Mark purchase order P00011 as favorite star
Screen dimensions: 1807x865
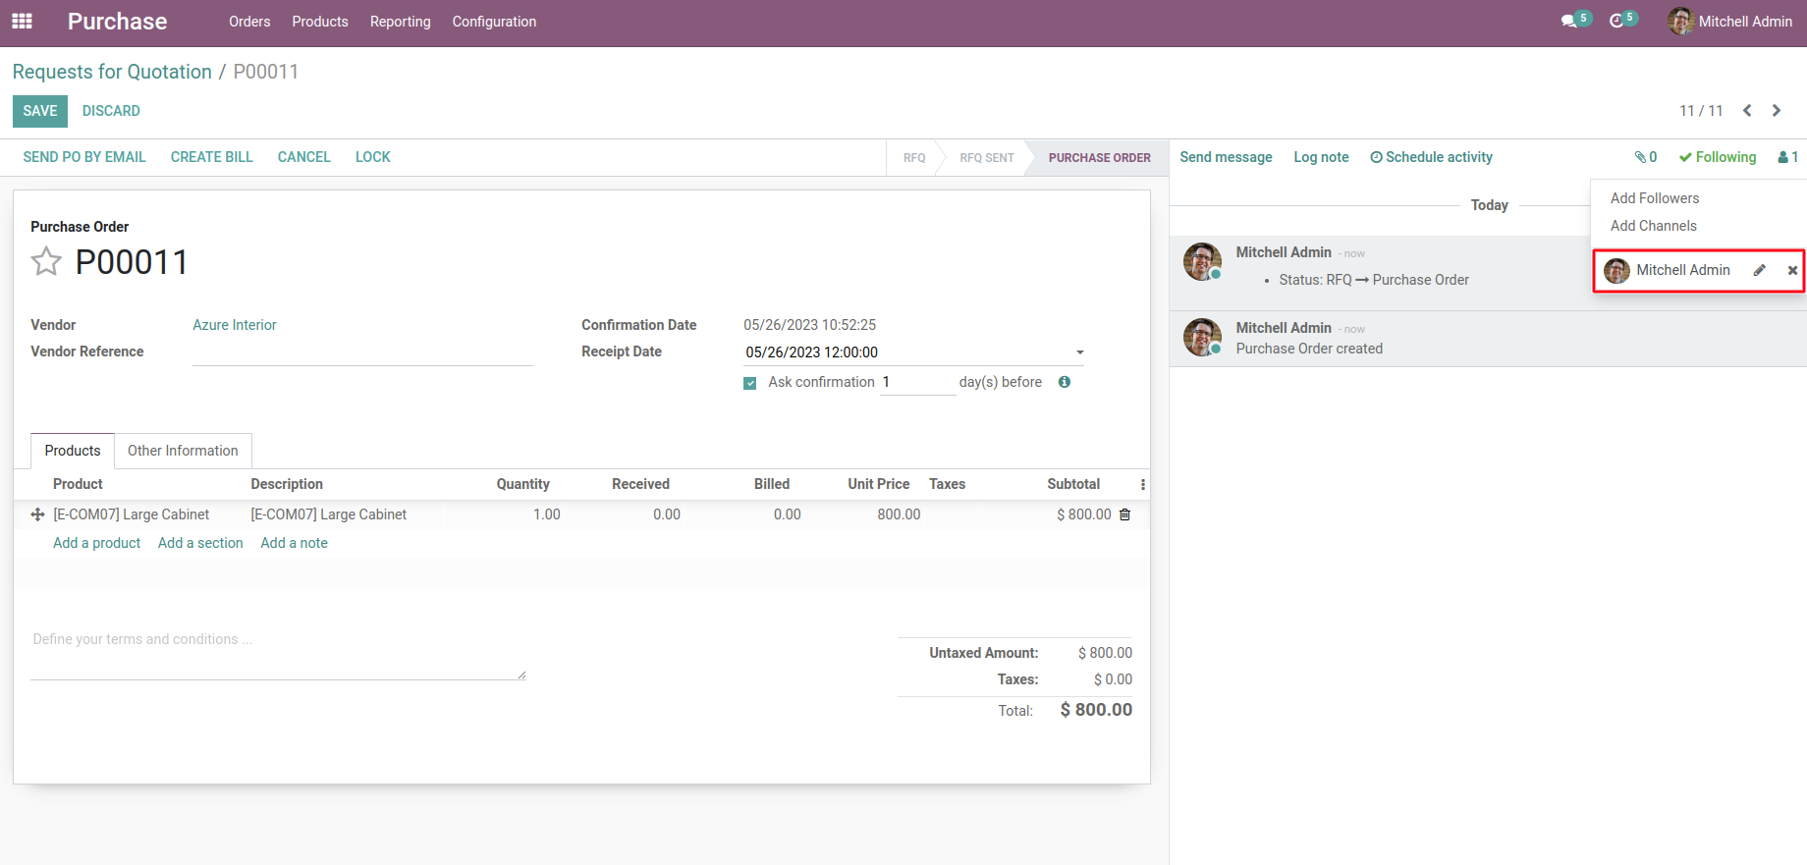(x=46, y=262)
